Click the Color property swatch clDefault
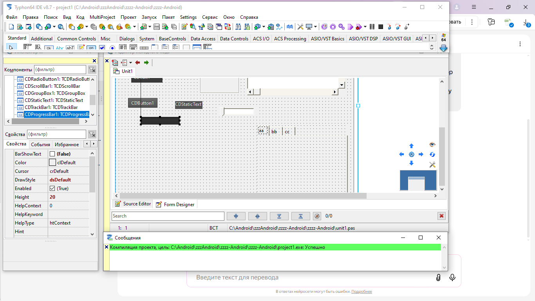The image size is (535, 301). coord(52,163)
